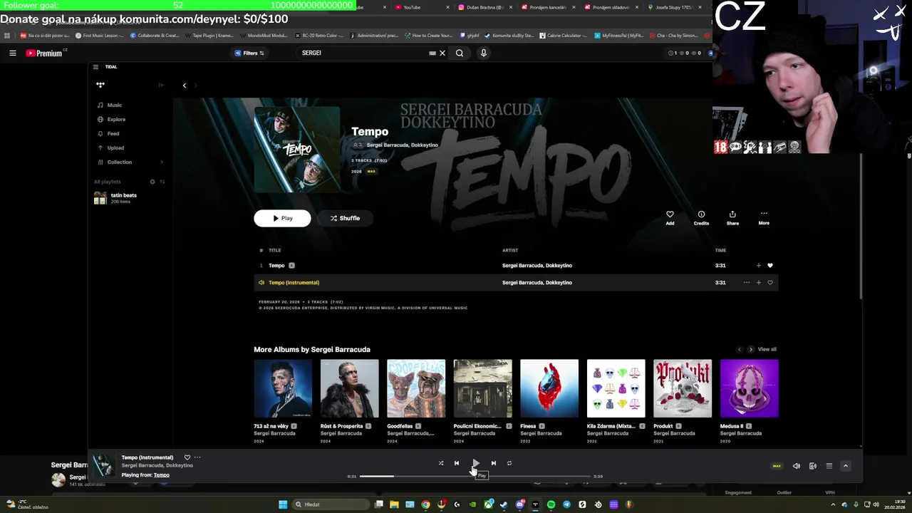Viewport: 912px width, 513px height.
Task: Add track 1 Tempo to playlist
Action: tap(758, 265)
